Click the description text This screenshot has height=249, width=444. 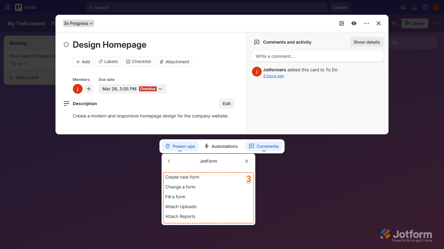(150, 116)
